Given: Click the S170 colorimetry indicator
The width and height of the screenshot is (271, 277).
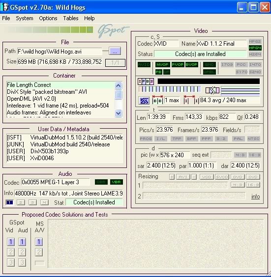Looking at the screenshot, I should [241, 72].
